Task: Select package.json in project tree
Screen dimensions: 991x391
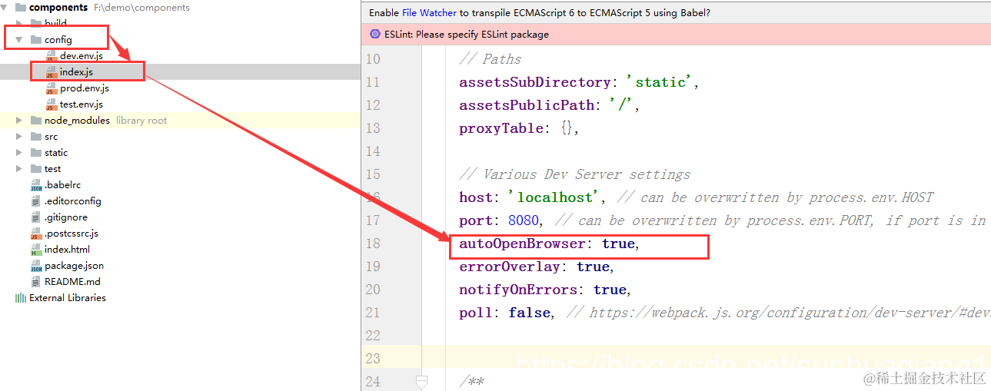Action: point(75,266)
